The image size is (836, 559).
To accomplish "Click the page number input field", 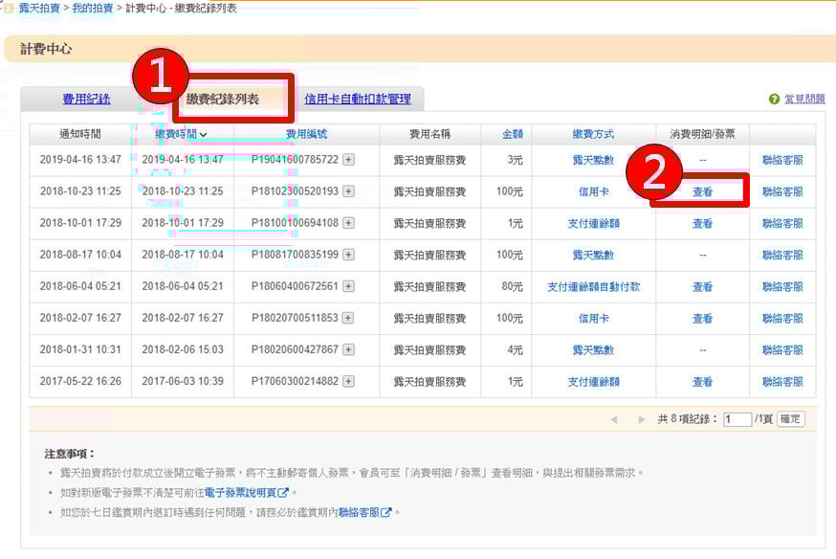I will tap(737, 419).
